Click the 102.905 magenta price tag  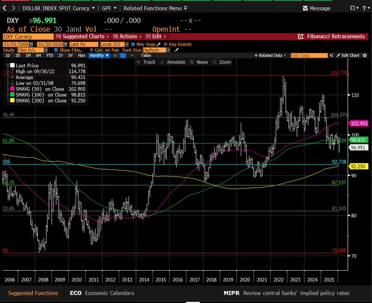359,123
